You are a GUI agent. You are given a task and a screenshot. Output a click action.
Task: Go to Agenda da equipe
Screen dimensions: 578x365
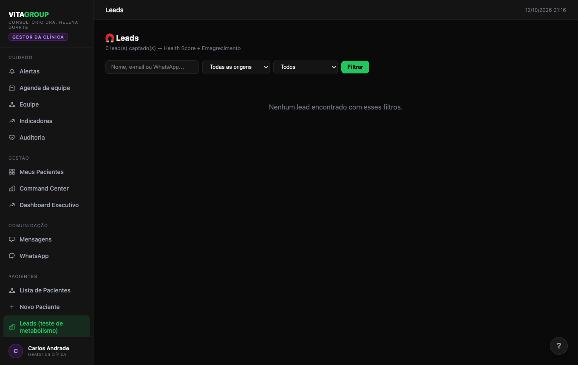(46, 88)
